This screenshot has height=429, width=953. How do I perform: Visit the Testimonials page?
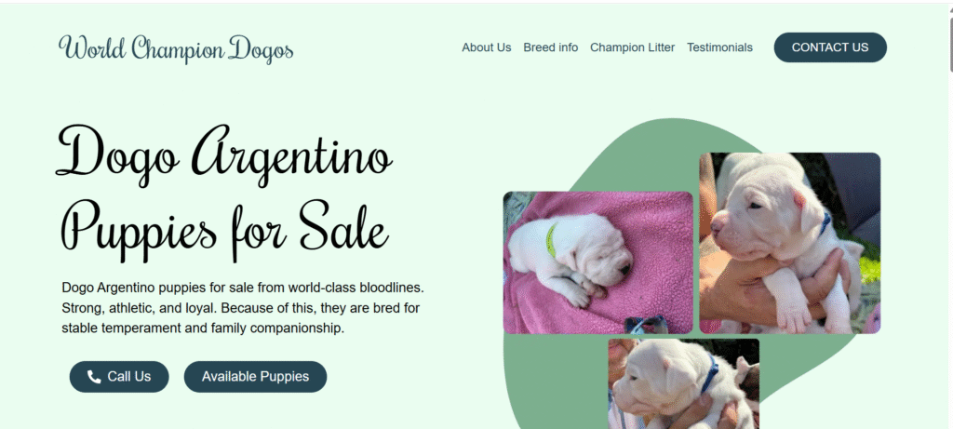point(719,47)
